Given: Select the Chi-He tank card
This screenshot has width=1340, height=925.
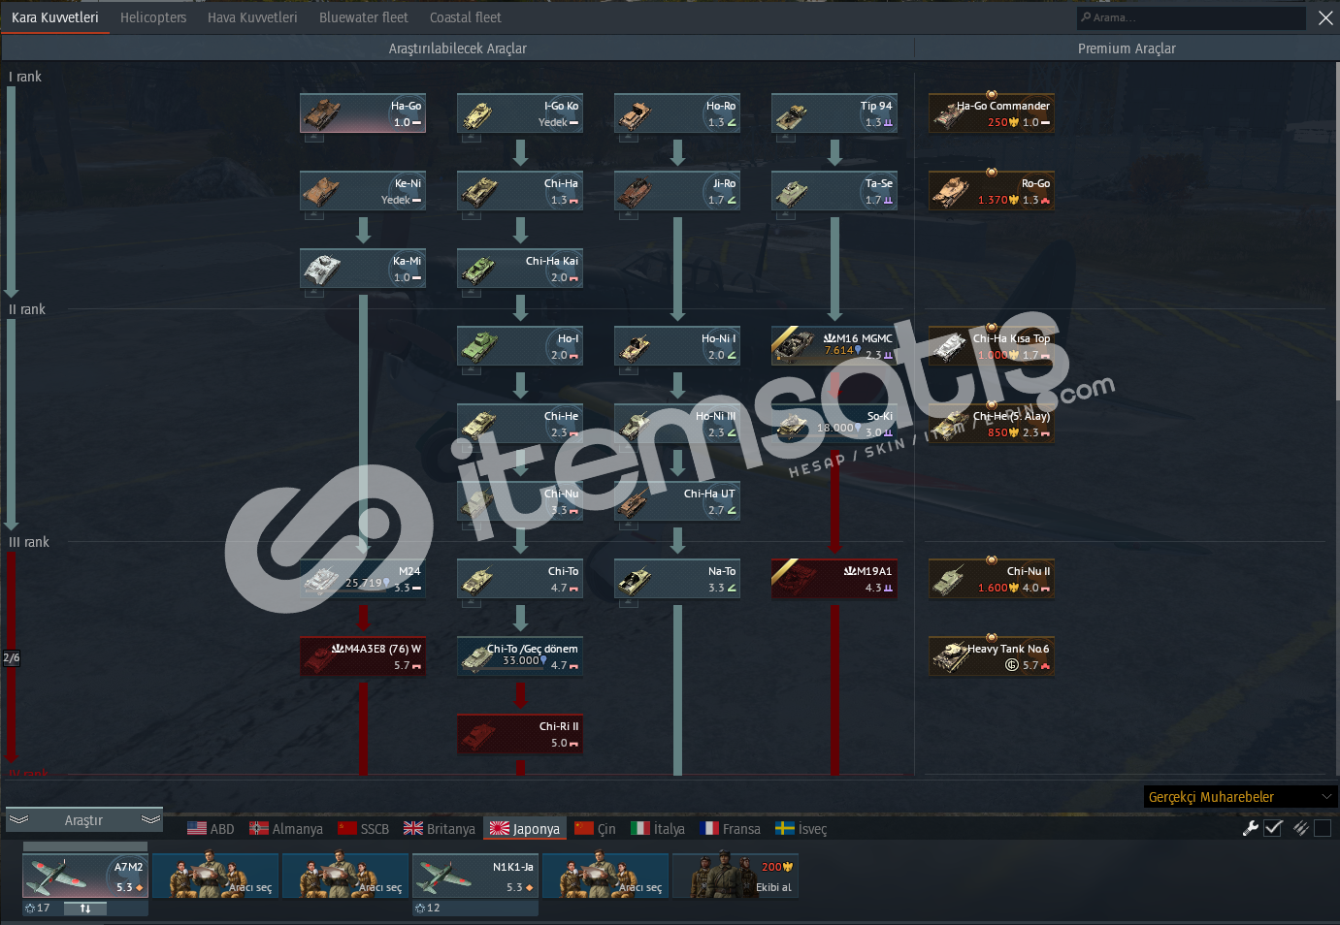Looking at the screenshot, I should [520, 424].
